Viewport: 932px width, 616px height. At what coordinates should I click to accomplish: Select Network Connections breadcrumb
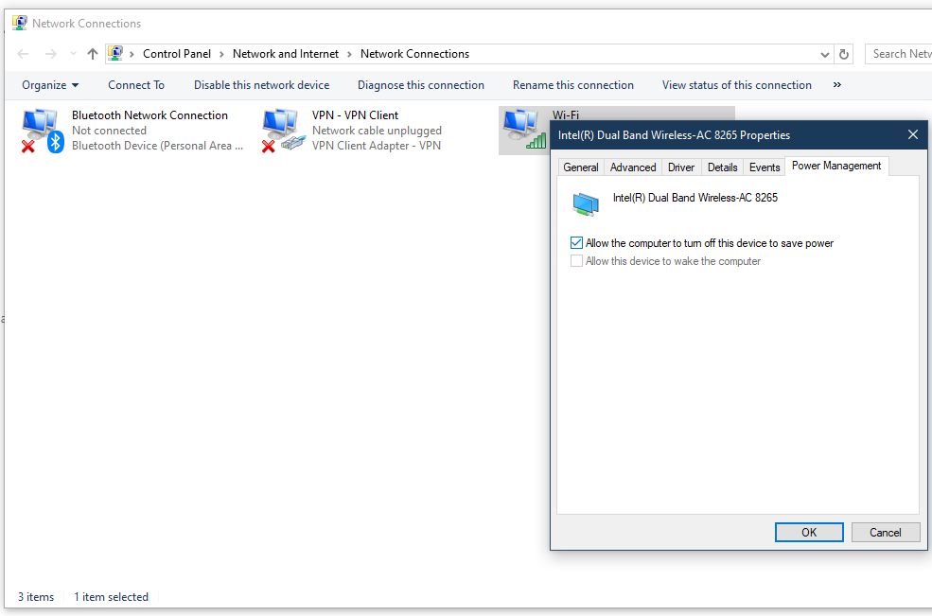(414, 54)
